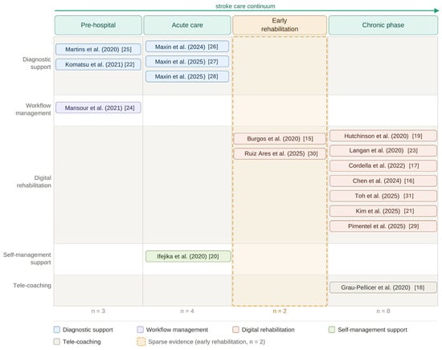Click the dashed Sparse evidence legend swatch

point(141,341)
